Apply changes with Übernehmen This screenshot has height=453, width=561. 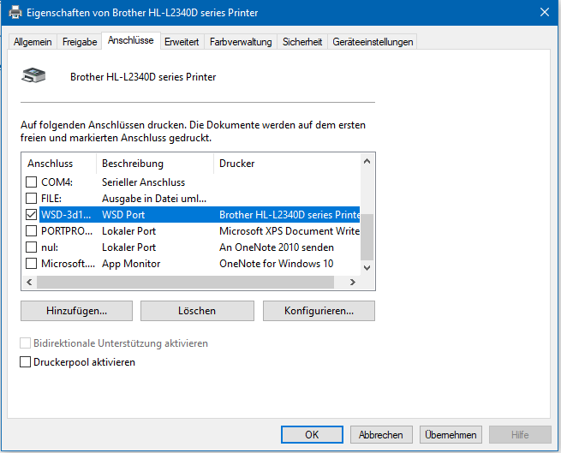pos(451,434)
